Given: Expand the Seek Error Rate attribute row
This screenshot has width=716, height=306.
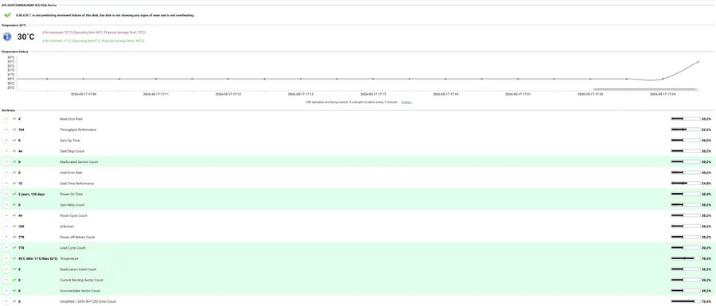Looking at the screenshot, I should pyautogui.click(x=6, y=172).
